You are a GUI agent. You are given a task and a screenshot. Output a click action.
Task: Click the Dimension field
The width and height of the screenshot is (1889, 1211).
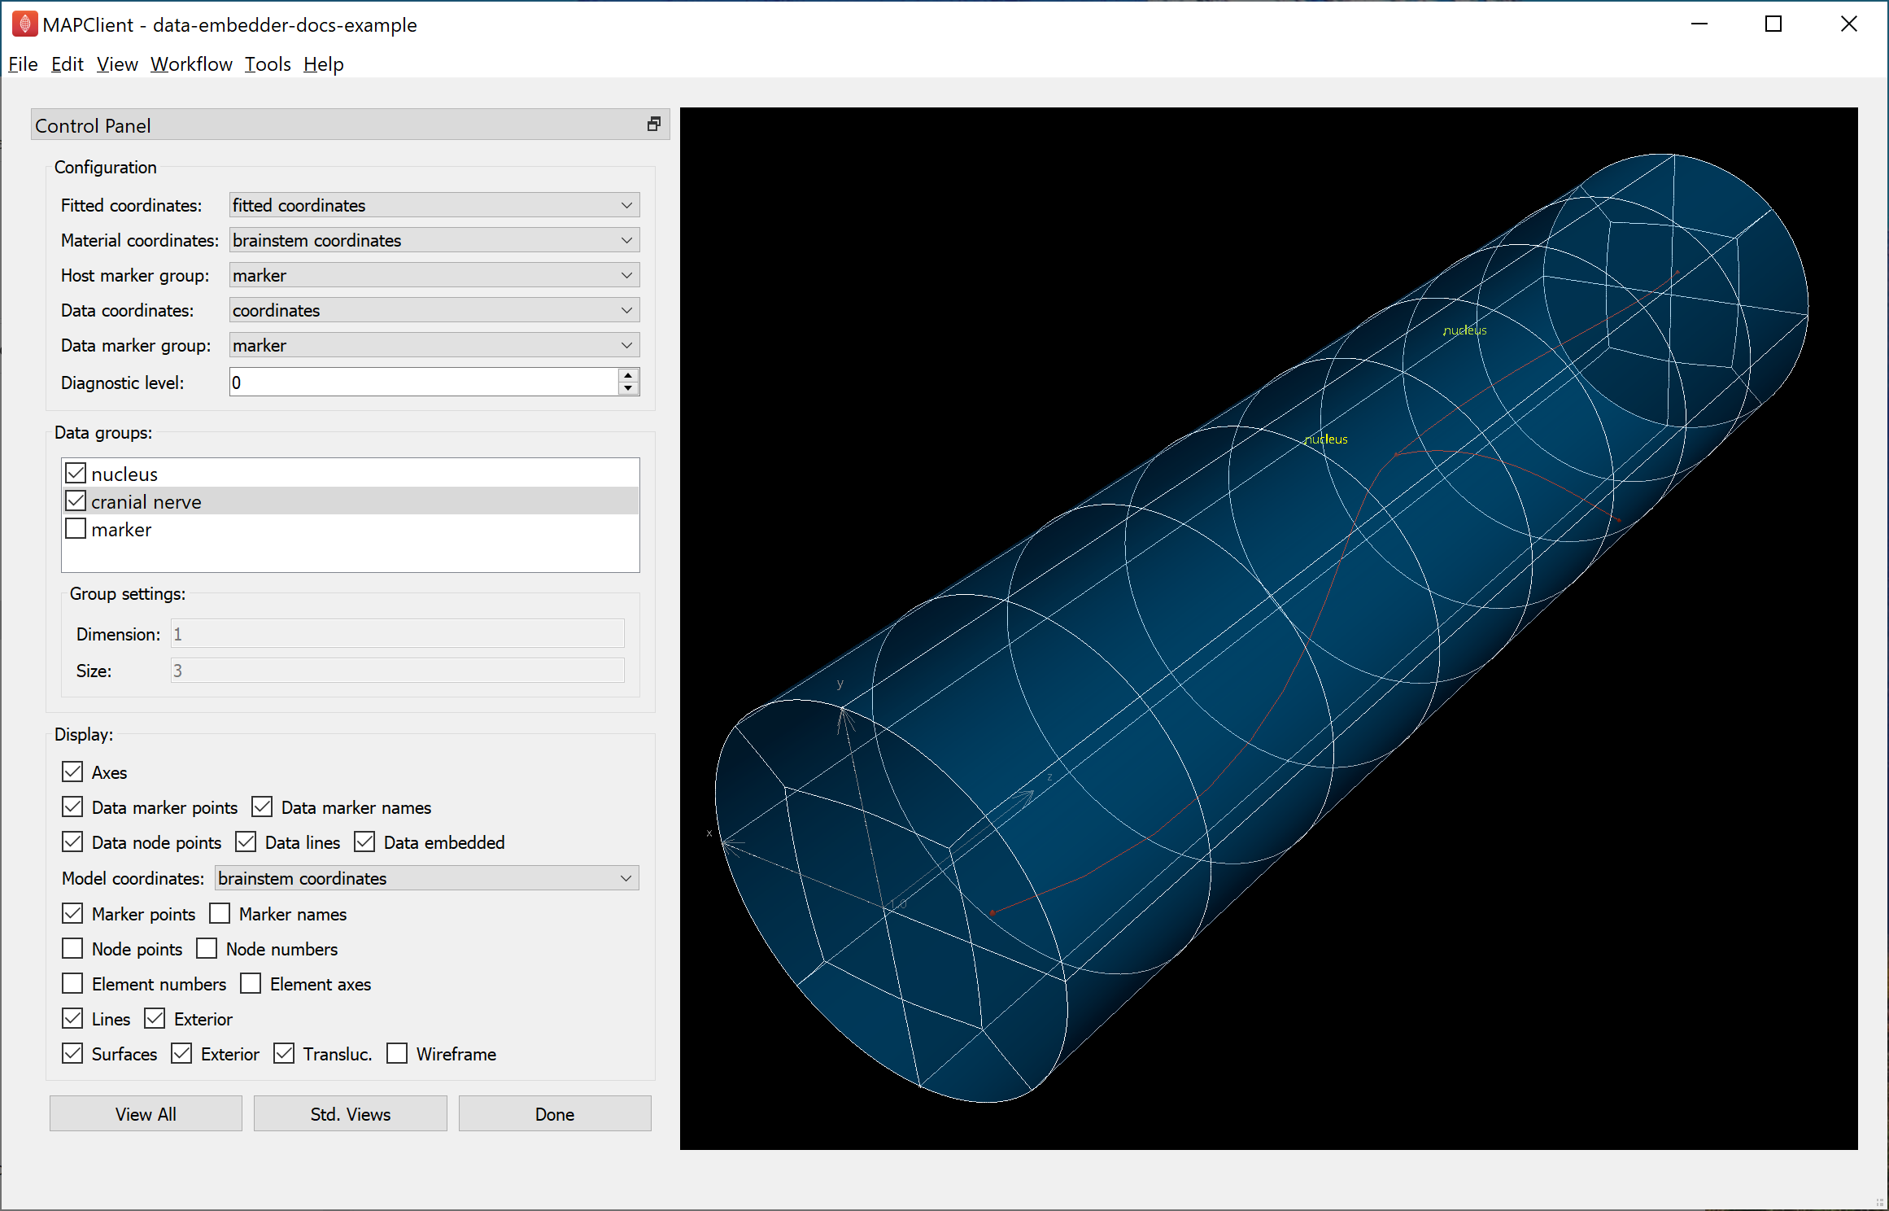[397, 633]
